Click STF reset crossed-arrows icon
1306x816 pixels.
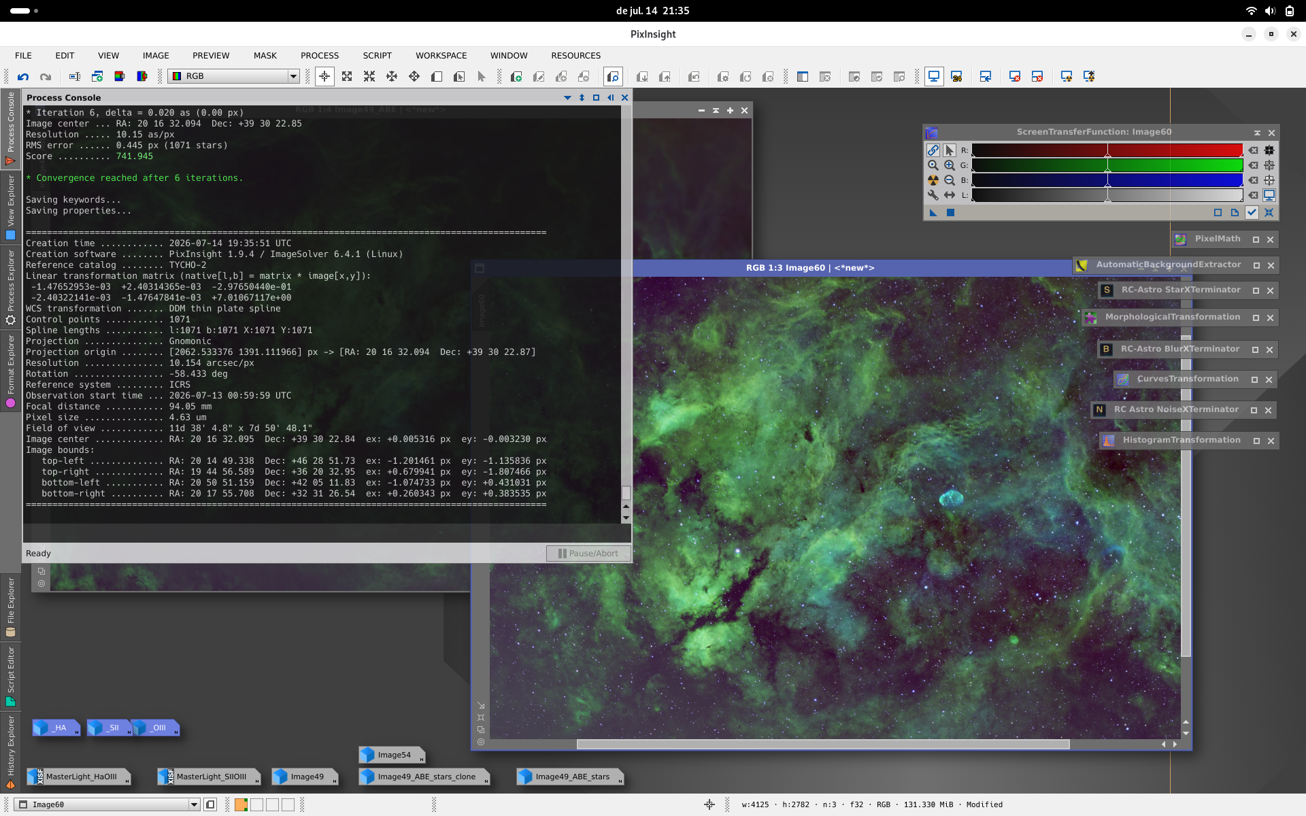(x=1269, y=213)
